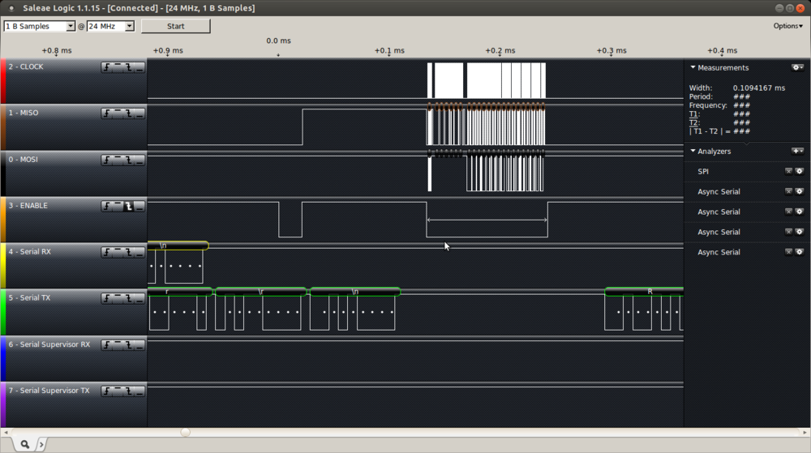The image size is (811, 453).
Task: Open settings for the last Async Serial analyzer
Action: pos(799,252)
